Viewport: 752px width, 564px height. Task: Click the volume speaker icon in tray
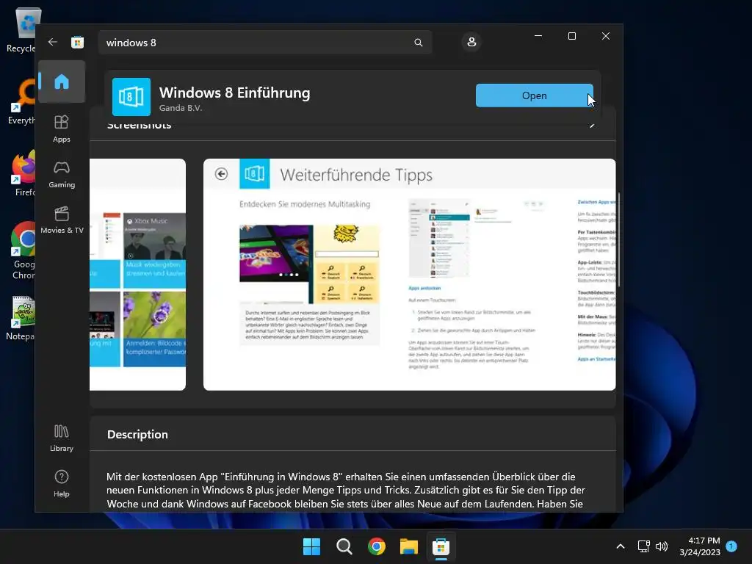pos(662,546)
